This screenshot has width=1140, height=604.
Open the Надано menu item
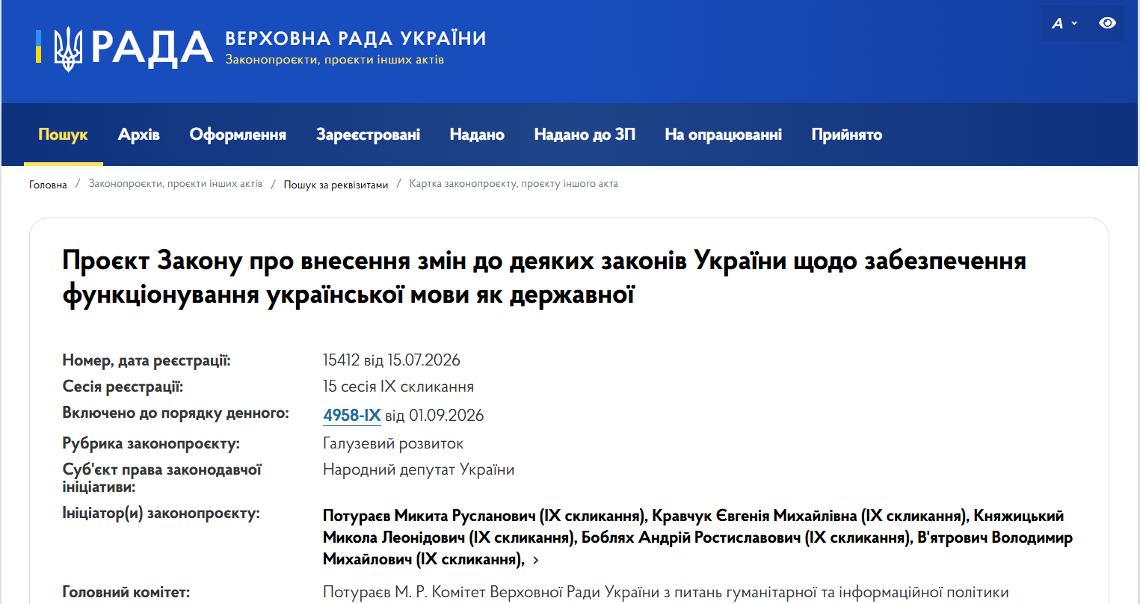pos(477,135)
